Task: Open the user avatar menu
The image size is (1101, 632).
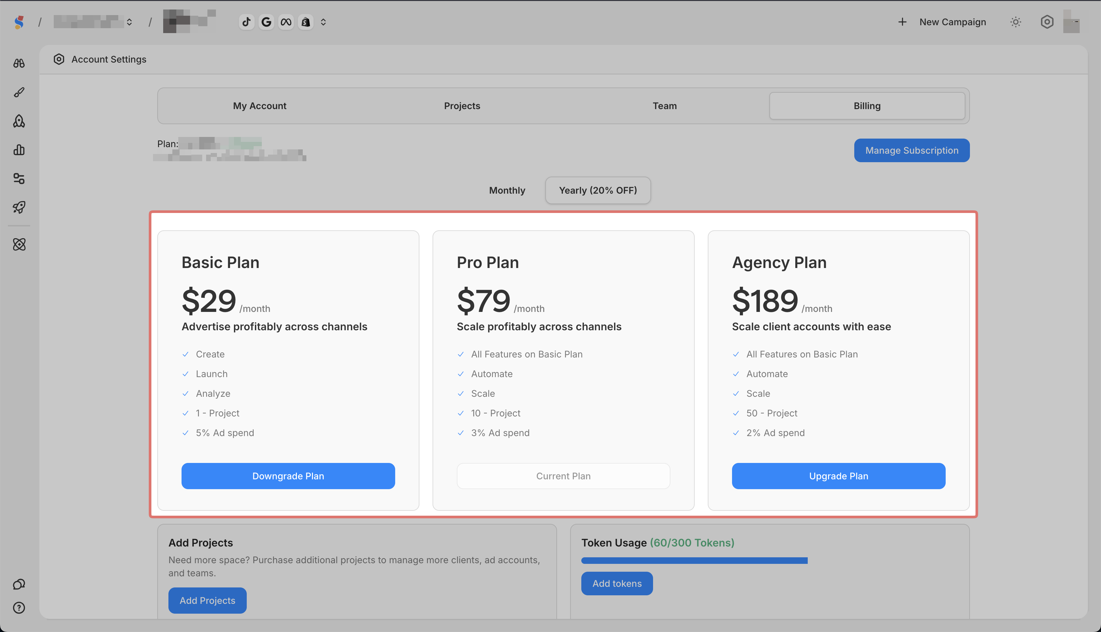Action: (1071, 22)
